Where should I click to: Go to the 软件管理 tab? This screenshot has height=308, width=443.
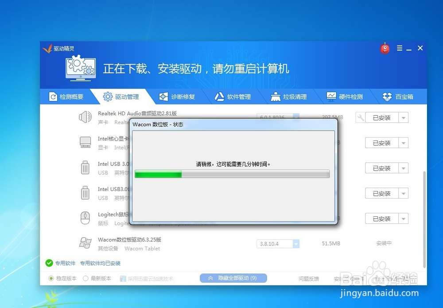coord(233,97)
